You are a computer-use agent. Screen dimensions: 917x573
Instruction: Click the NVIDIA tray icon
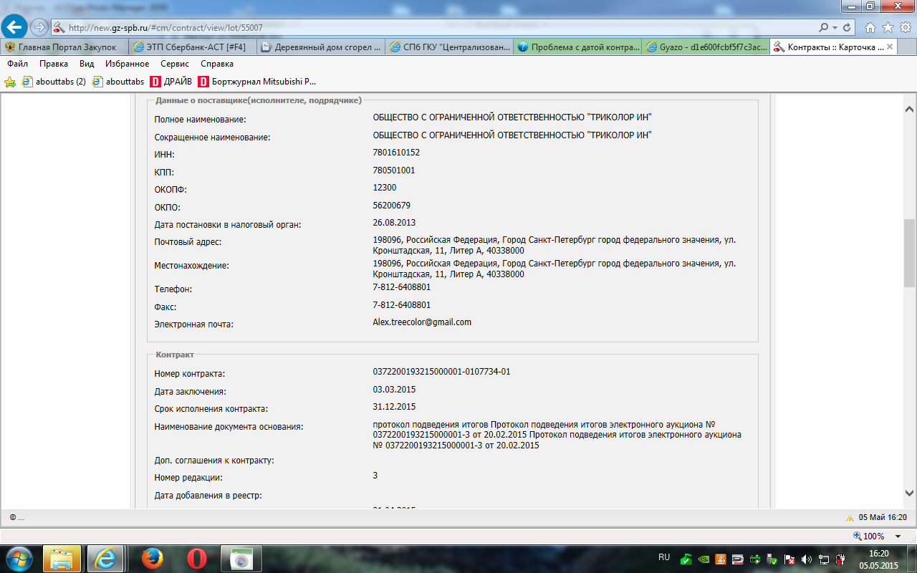(704, 559)
